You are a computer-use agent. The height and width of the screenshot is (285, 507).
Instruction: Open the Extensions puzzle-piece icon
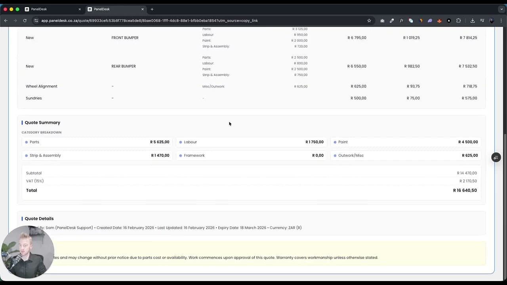458,21
